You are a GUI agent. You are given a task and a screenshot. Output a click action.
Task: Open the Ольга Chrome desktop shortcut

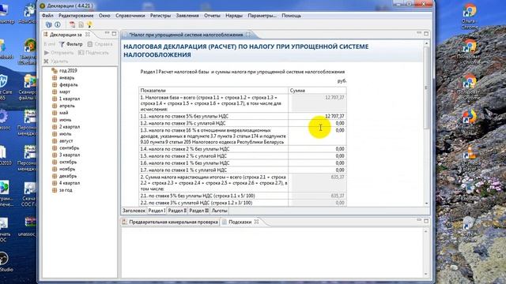tap(469, 17)
